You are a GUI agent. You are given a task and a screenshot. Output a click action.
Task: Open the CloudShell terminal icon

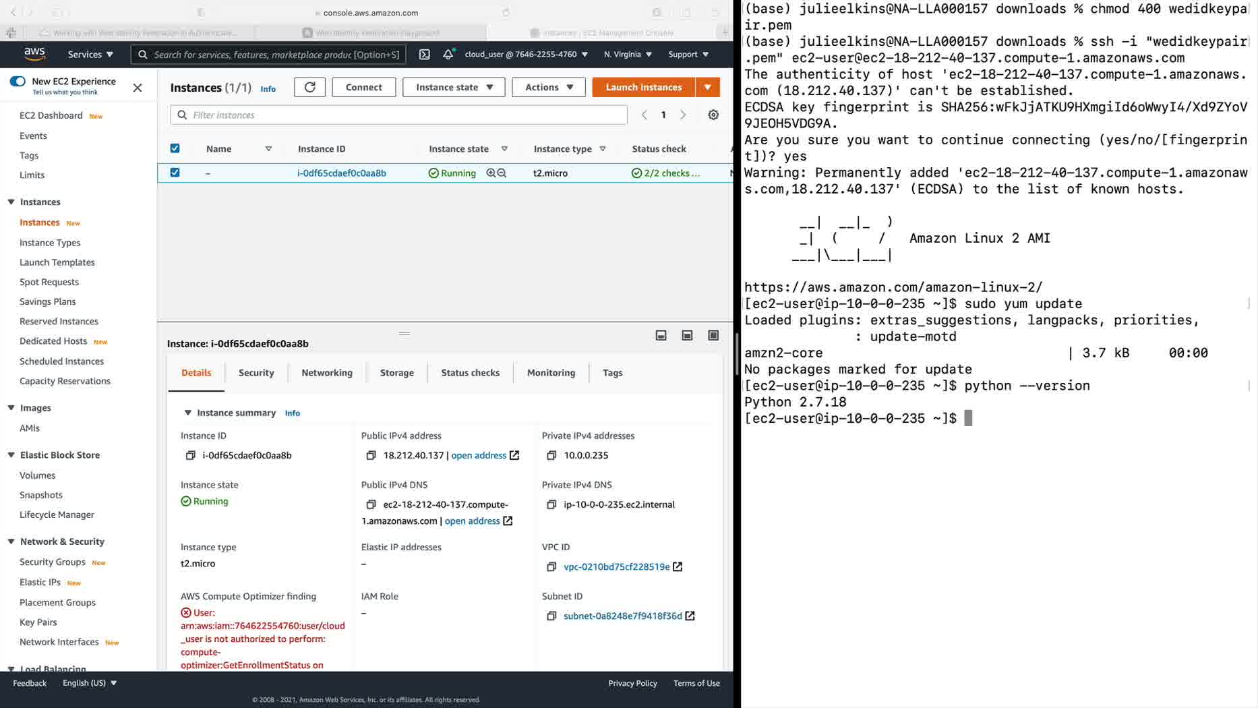click(424, 55)
